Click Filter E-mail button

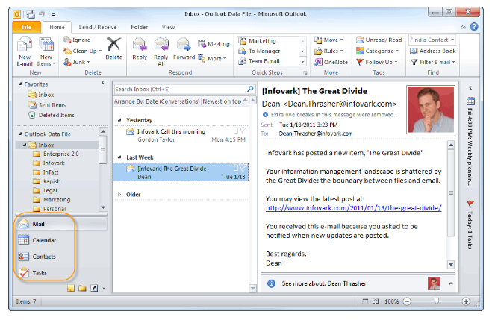click(x=433, y=62)
